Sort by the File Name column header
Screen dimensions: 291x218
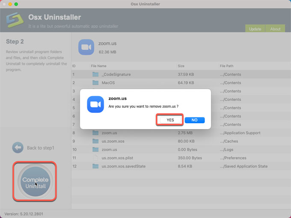(98, 66)
